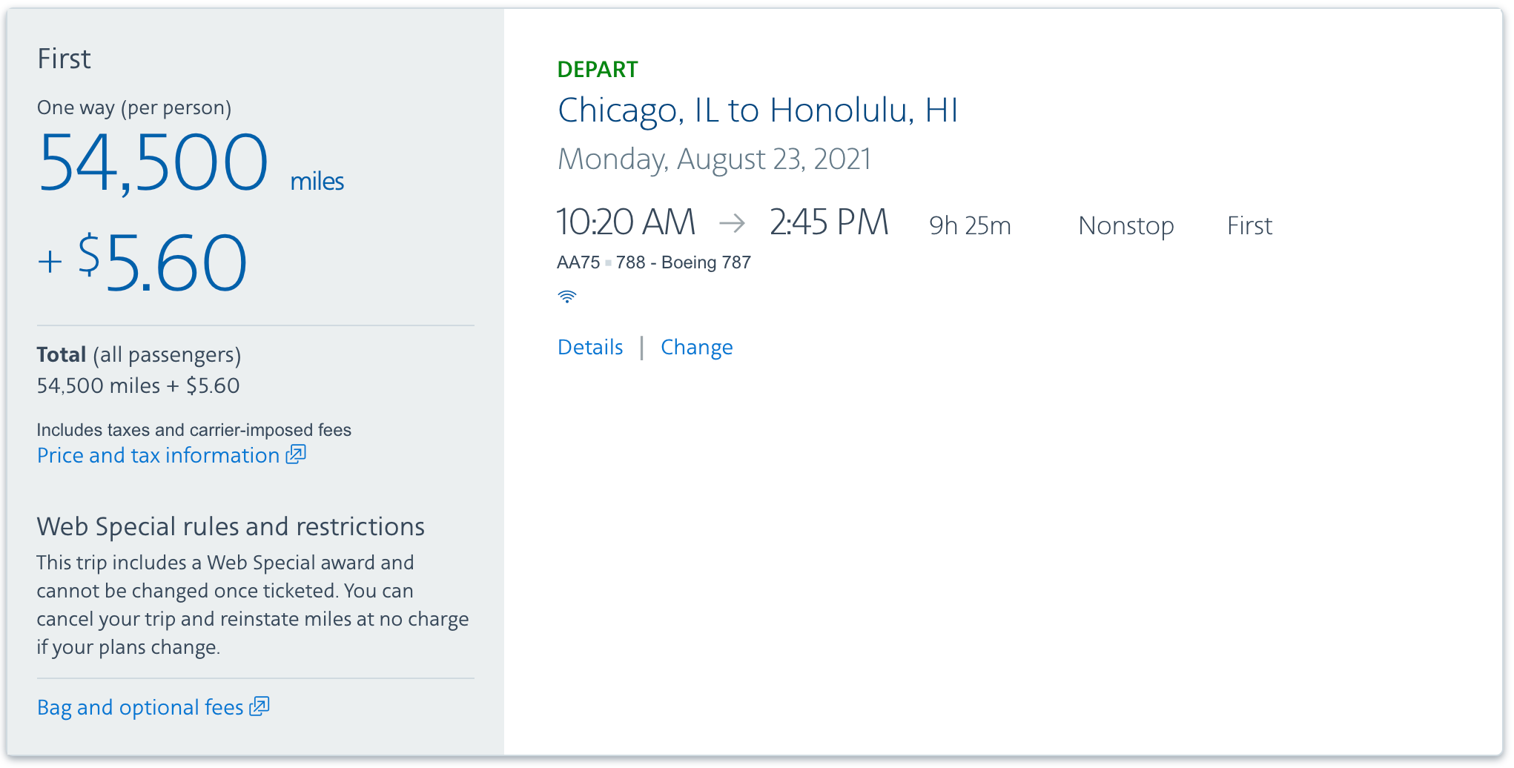Viewport: 1514px width, 768px height.
Task: Click the Web Special rules and restrictions heading
Action: point(231,526)
